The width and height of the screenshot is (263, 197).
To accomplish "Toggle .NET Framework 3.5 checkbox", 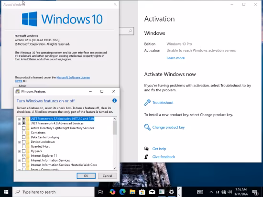I will (x=23, y=119).
